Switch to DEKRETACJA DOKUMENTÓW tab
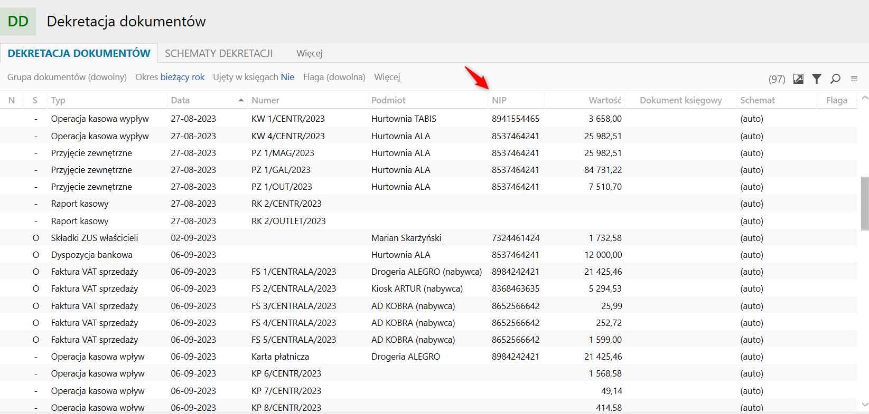Viewport: 869px width, 414px height. click(x=79, y=53)
